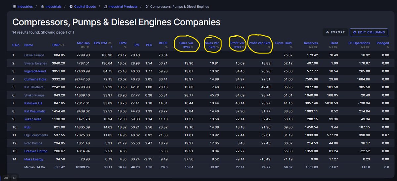This screenshot has height=181, width=397.
Task: Sort table by PEG column header
Action: click(149, 45)
